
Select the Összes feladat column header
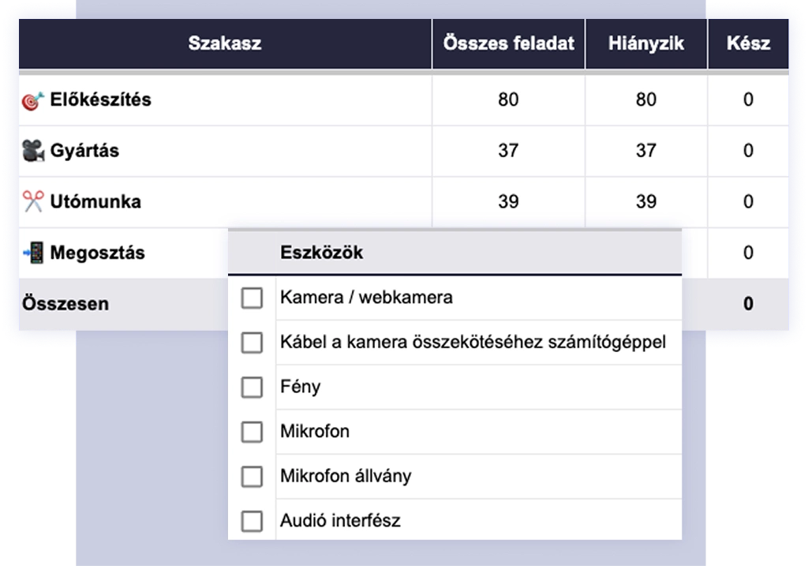pos(508,43)
